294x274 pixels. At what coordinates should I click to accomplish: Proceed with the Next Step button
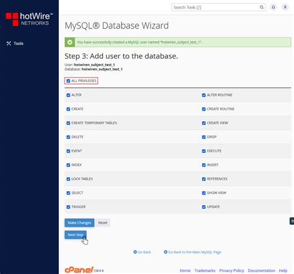[x=76, y=235]
